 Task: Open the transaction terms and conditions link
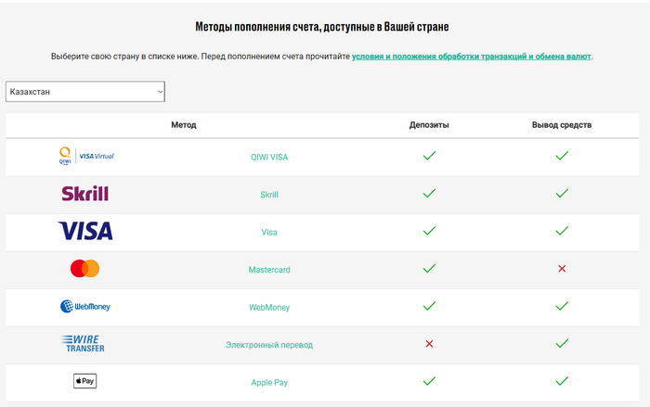[471, 57]
